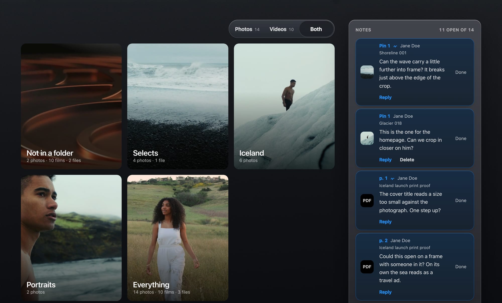The height and width of the screenshot is (303, 502).
Task: Go to p. 2 of the print proof
Action: pyautogui.click(x=383, y=241)
